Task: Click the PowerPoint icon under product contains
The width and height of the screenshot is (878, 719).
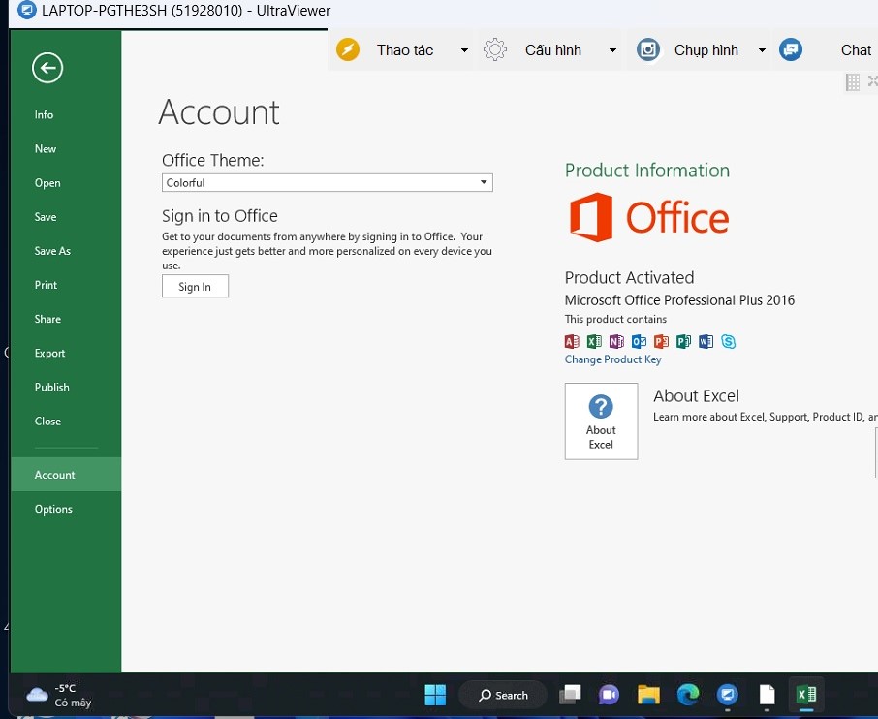Action: [661, 341]
